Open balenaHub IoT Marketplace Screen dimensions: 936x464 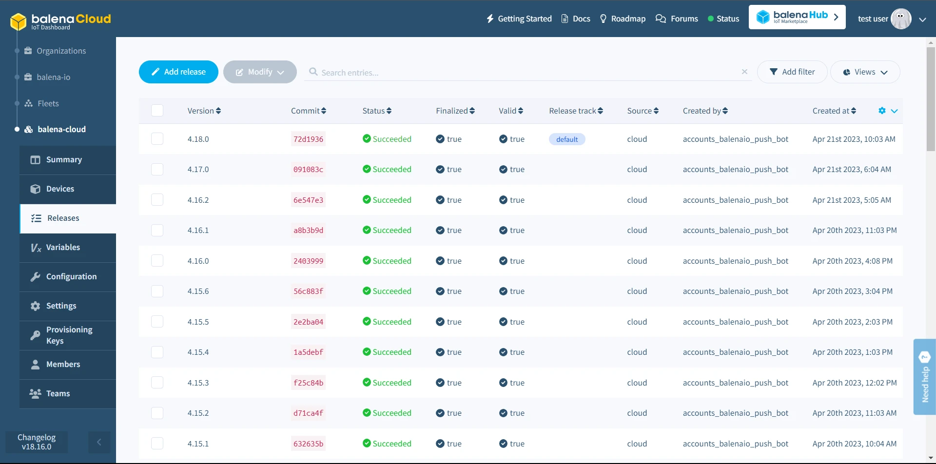(797, 18)
